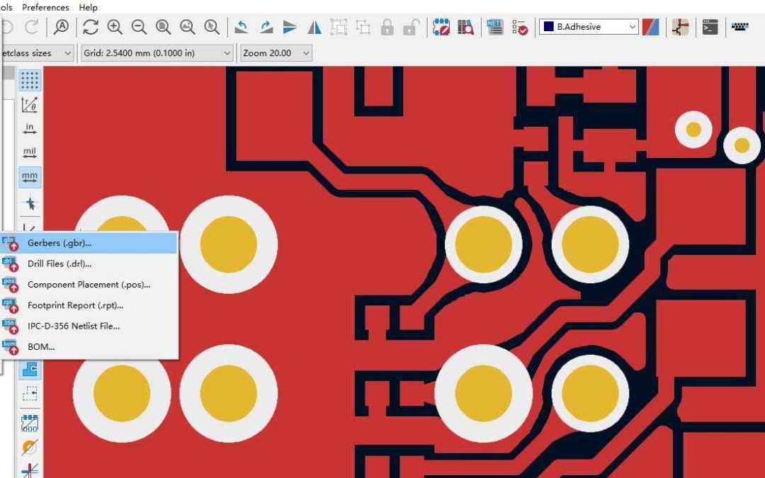This screenshot has height=478, width=765.
Task: Open the Zoom 20.00 dropdown
Action: (276, 53)
